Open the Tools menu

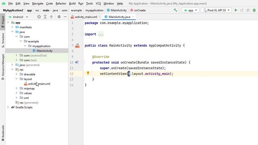[89, 4]
